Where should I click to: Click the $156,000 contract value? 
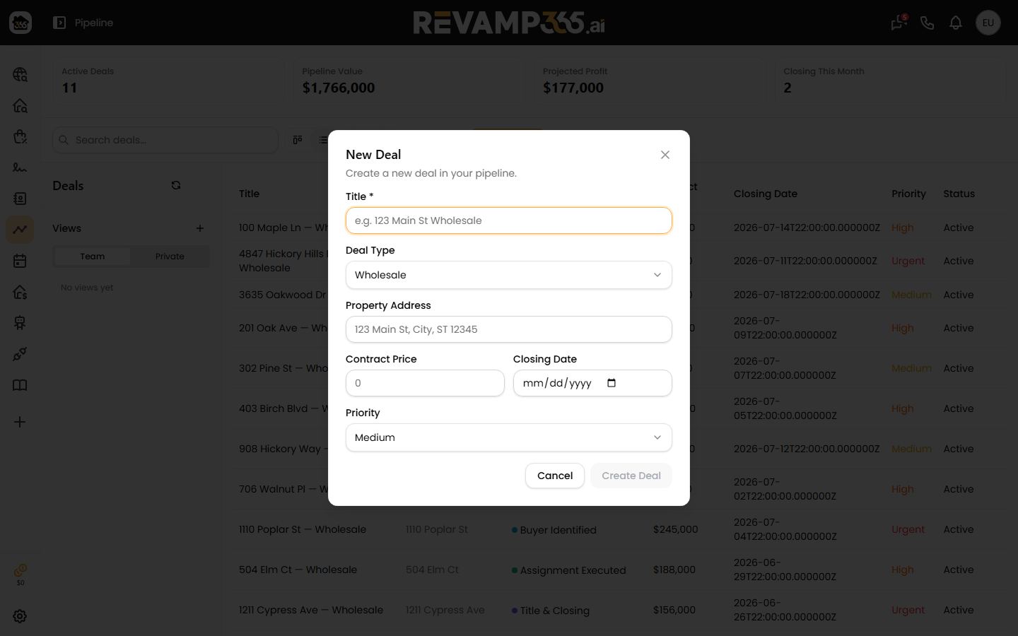tap(674, 610)
